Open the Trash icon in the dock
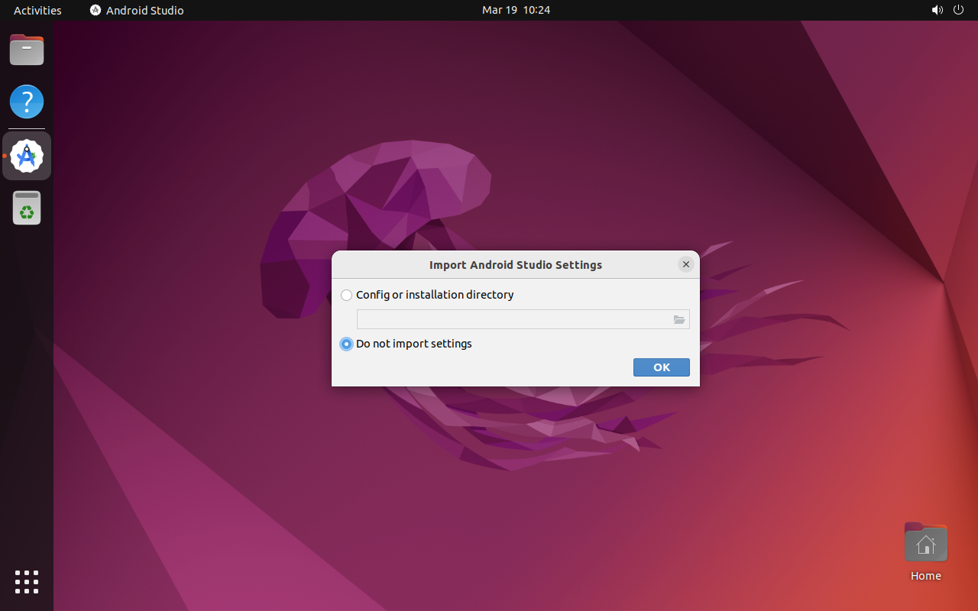Viewport: 978px width, 611px height. tap(27, 208)
